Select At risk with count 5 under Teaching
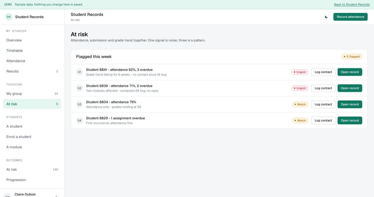 pyautogui.click(x=32, y=104)
